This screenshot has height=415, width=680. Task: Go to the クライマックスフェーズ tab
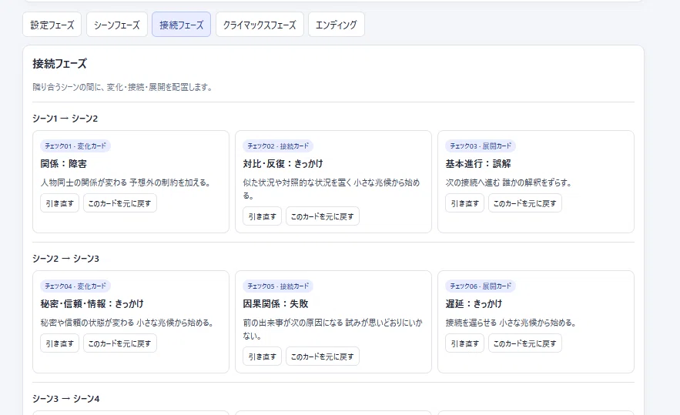[x=260, y=25]
